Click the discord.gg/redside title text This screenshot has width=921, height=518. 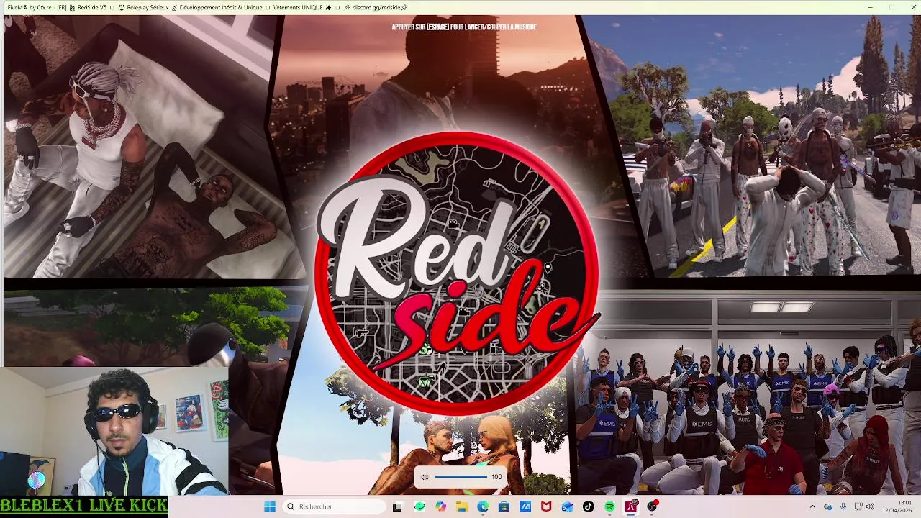click(x=376, y=7)
